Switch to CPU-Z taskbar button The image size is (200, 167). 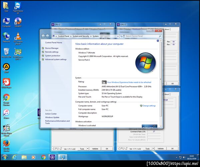pyautogui.click(x=52, y=157)
